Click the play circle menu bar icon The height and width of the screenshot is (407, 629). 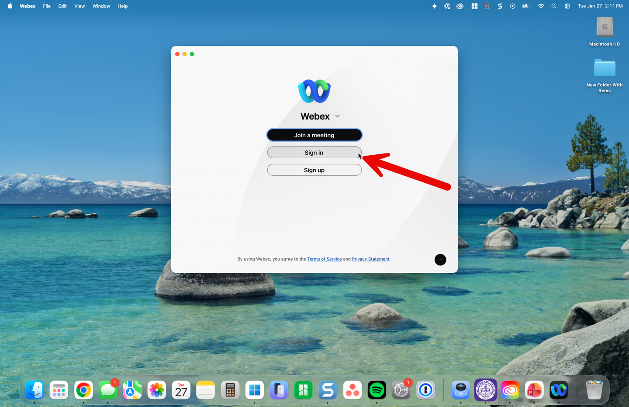(513, 6)
